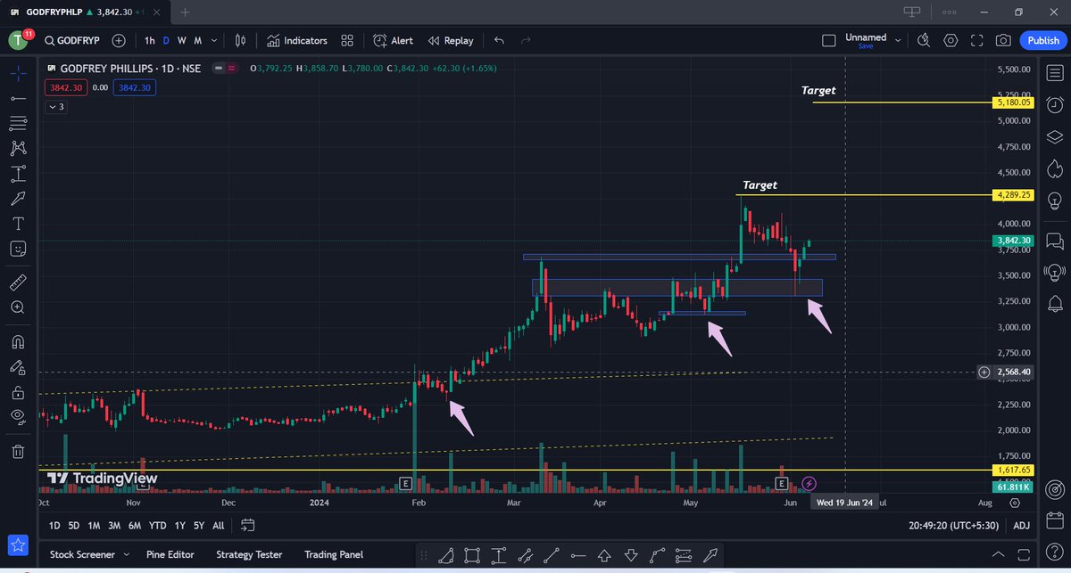Toggle stay in drawing mode
The image size is (1071, 573).
[18, 366]
